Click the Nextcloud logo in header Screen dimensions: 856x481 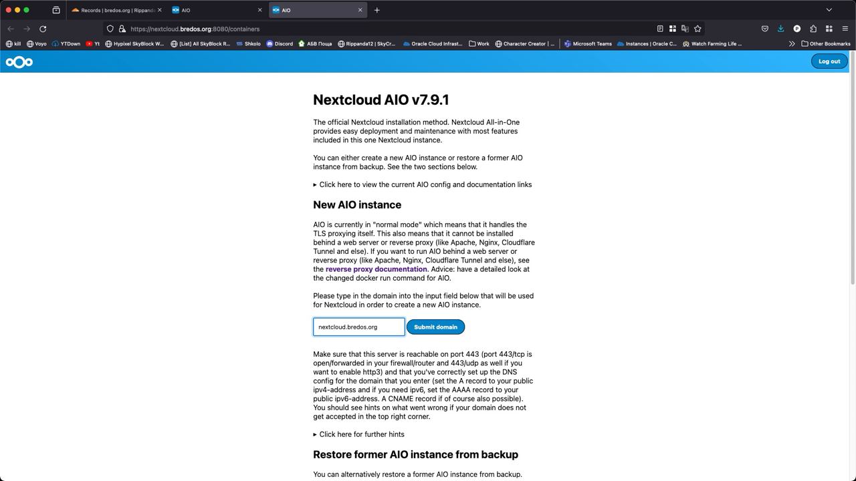tap(19, 62)
